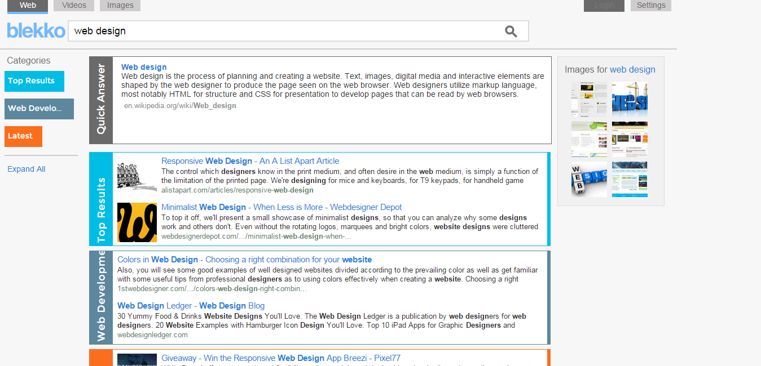Open Minimalist Web Design Webdesigner Depot link

281,207
